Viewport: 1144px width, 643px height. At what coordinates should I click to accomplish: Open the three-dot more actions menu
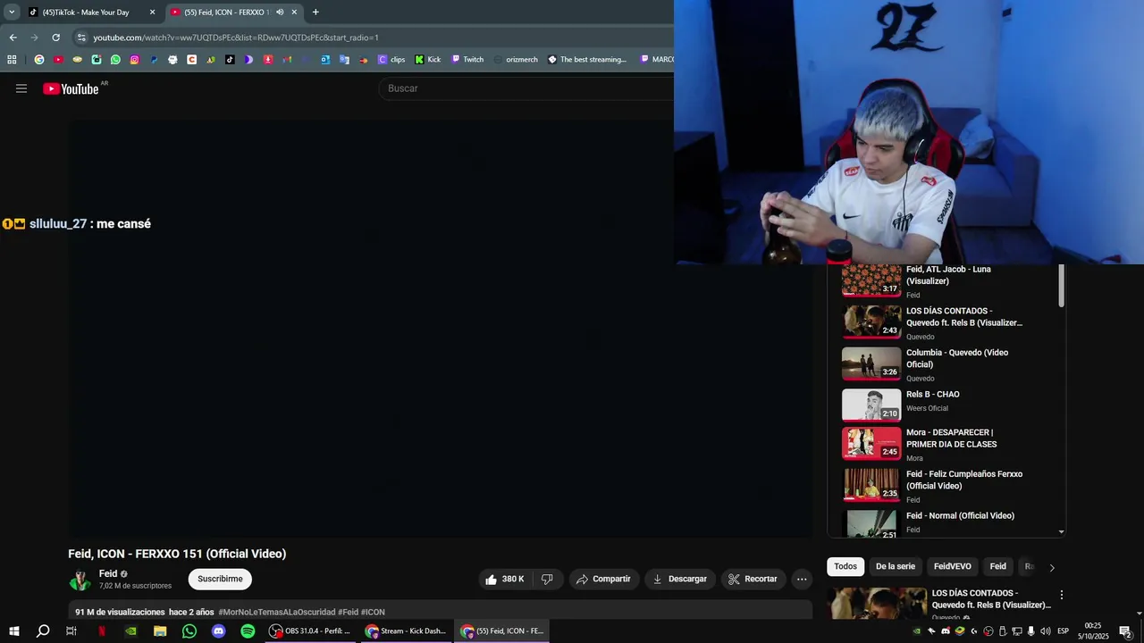coord(802,579)
